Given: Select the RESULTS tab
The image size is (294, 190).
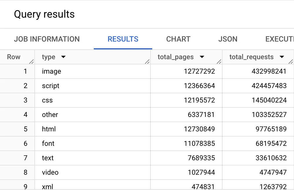Looking at the screenshot, I should coord(123,39).
